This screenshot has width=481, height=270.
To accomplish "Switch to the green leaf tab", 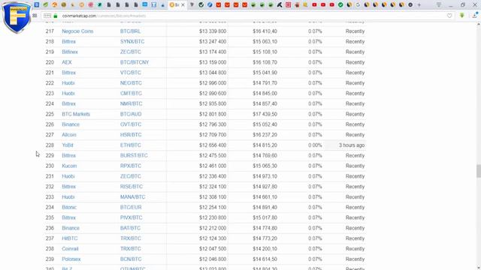I will pyautogui.click(x=45, y=5).
